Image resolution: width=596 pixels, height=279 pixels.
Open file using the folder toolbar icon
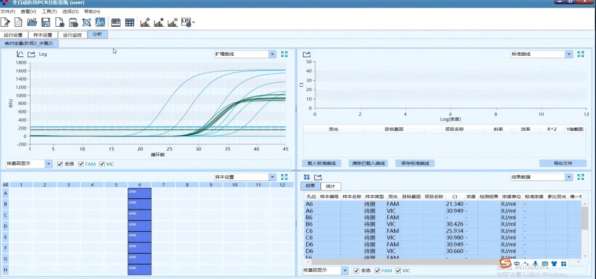coord(32,22)
